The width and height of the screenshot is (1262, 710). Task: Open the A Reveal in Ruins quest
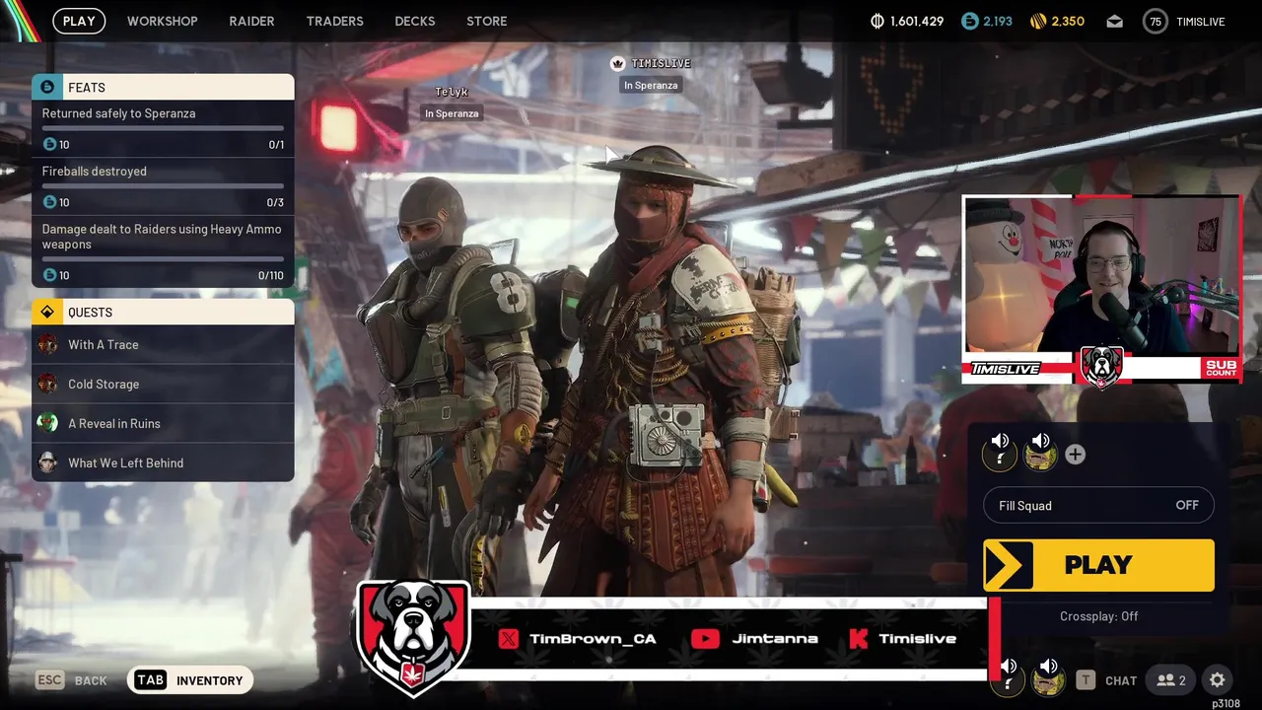pos(163,423)
